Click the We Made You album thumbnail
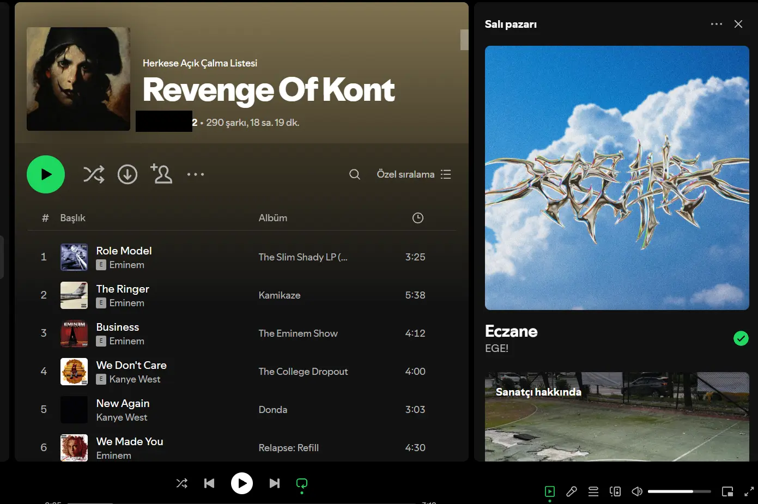 coord(74,448)
